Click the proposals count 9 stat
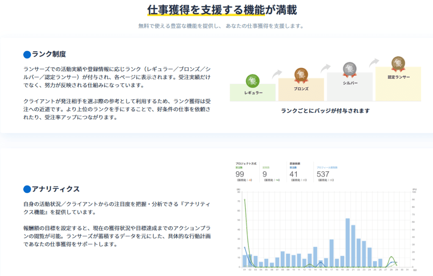This screenshot has width=433, height=276. click(265, 174)
